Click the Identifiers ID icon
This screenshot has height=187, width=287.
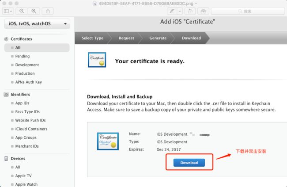(x=6, y=95)
